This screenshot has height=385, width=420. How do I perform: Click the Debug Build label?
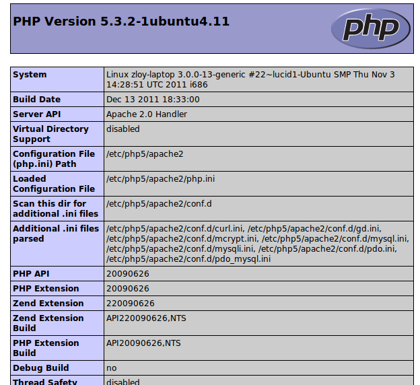(40, 368)
